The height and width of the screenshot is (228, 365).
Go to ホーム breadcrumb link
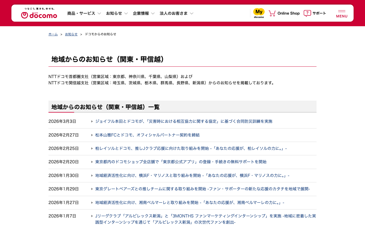[x=53, y=34]
